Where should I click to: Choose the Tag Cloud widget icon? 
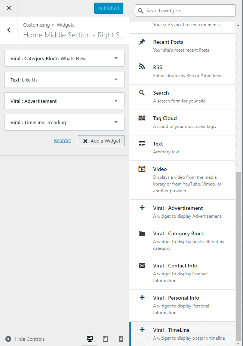click(142, 118)
